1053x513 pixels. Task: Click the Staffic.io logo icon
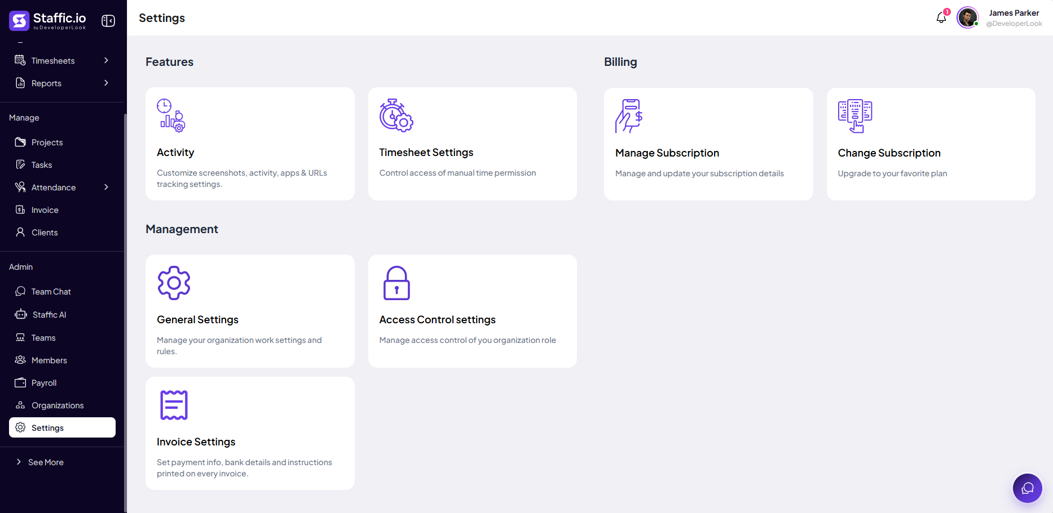pyautogui.click(x=19, y=21)
